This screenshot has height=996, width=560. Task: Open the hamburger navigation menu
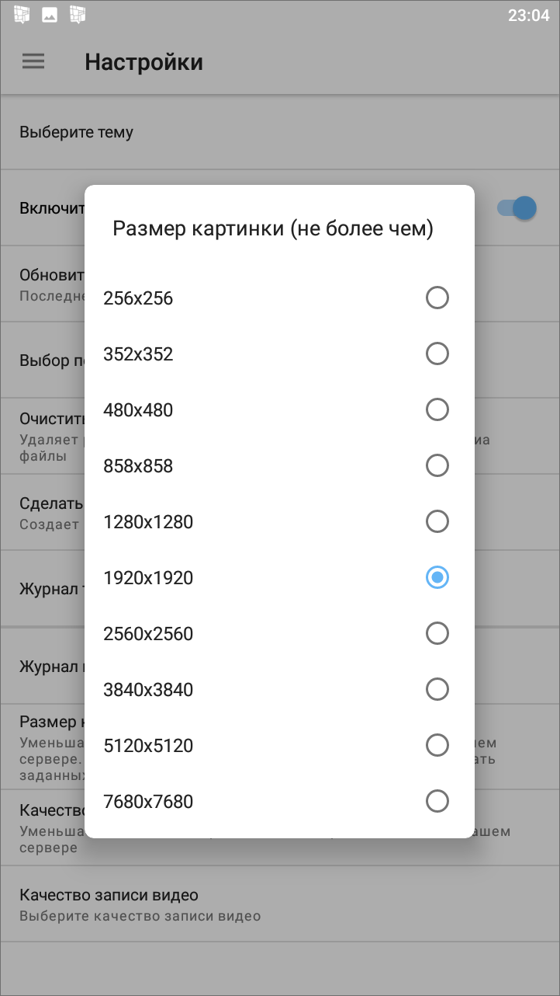33,61
